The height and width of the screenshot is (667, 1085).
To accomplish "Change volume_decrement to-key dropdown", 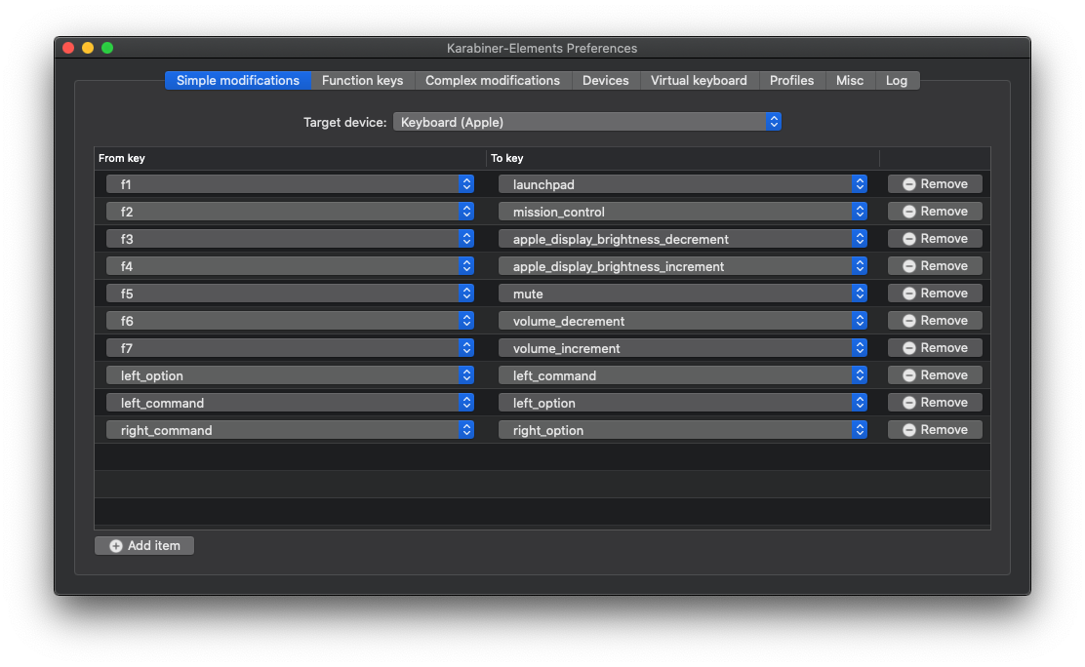I will [683, 321].
